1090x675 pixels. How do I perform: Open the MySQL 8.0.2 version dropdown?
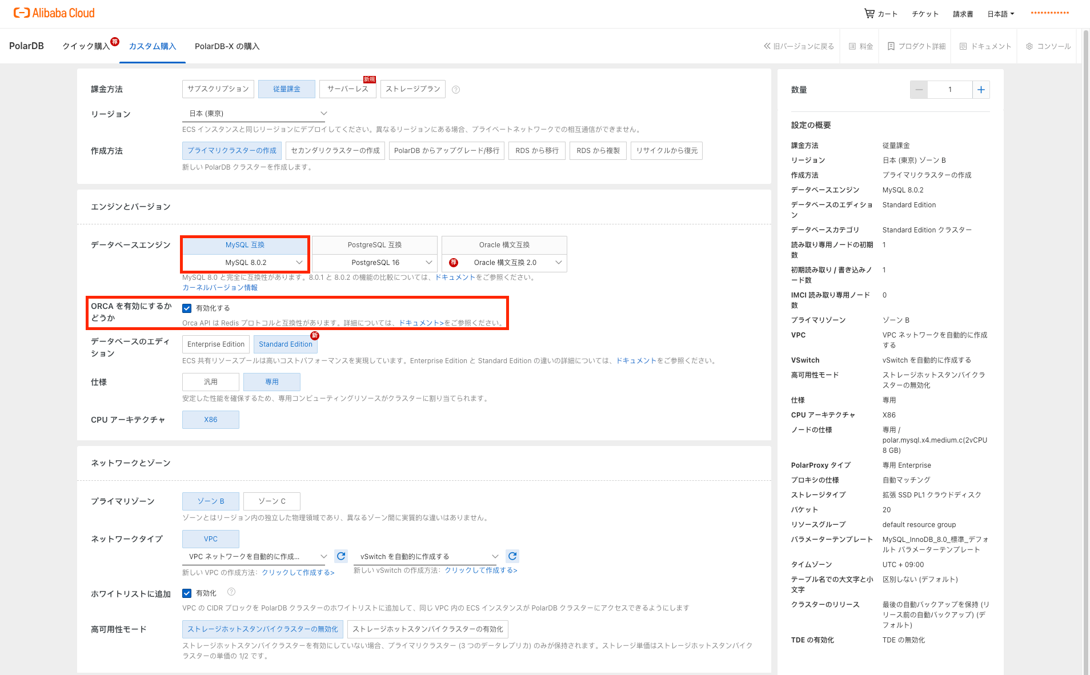(245, 263)
